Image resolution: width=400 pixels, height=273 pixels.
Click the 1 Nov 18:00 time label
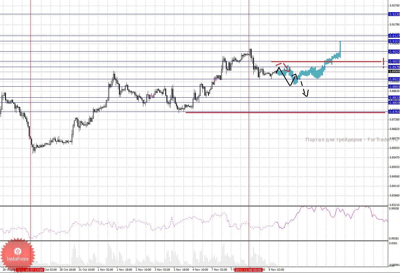[125, 270]
